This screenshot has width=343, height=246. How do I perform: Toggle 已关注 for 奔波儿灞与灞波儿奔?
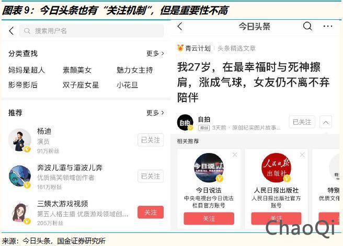point(151,176)
